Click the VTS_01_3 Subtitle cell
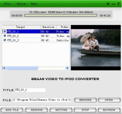 63,40
